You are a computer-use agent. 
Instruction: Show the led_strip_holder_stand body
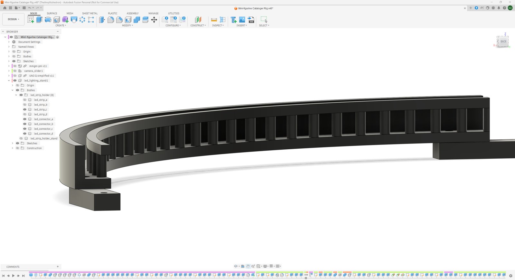(x=21, y=138)
